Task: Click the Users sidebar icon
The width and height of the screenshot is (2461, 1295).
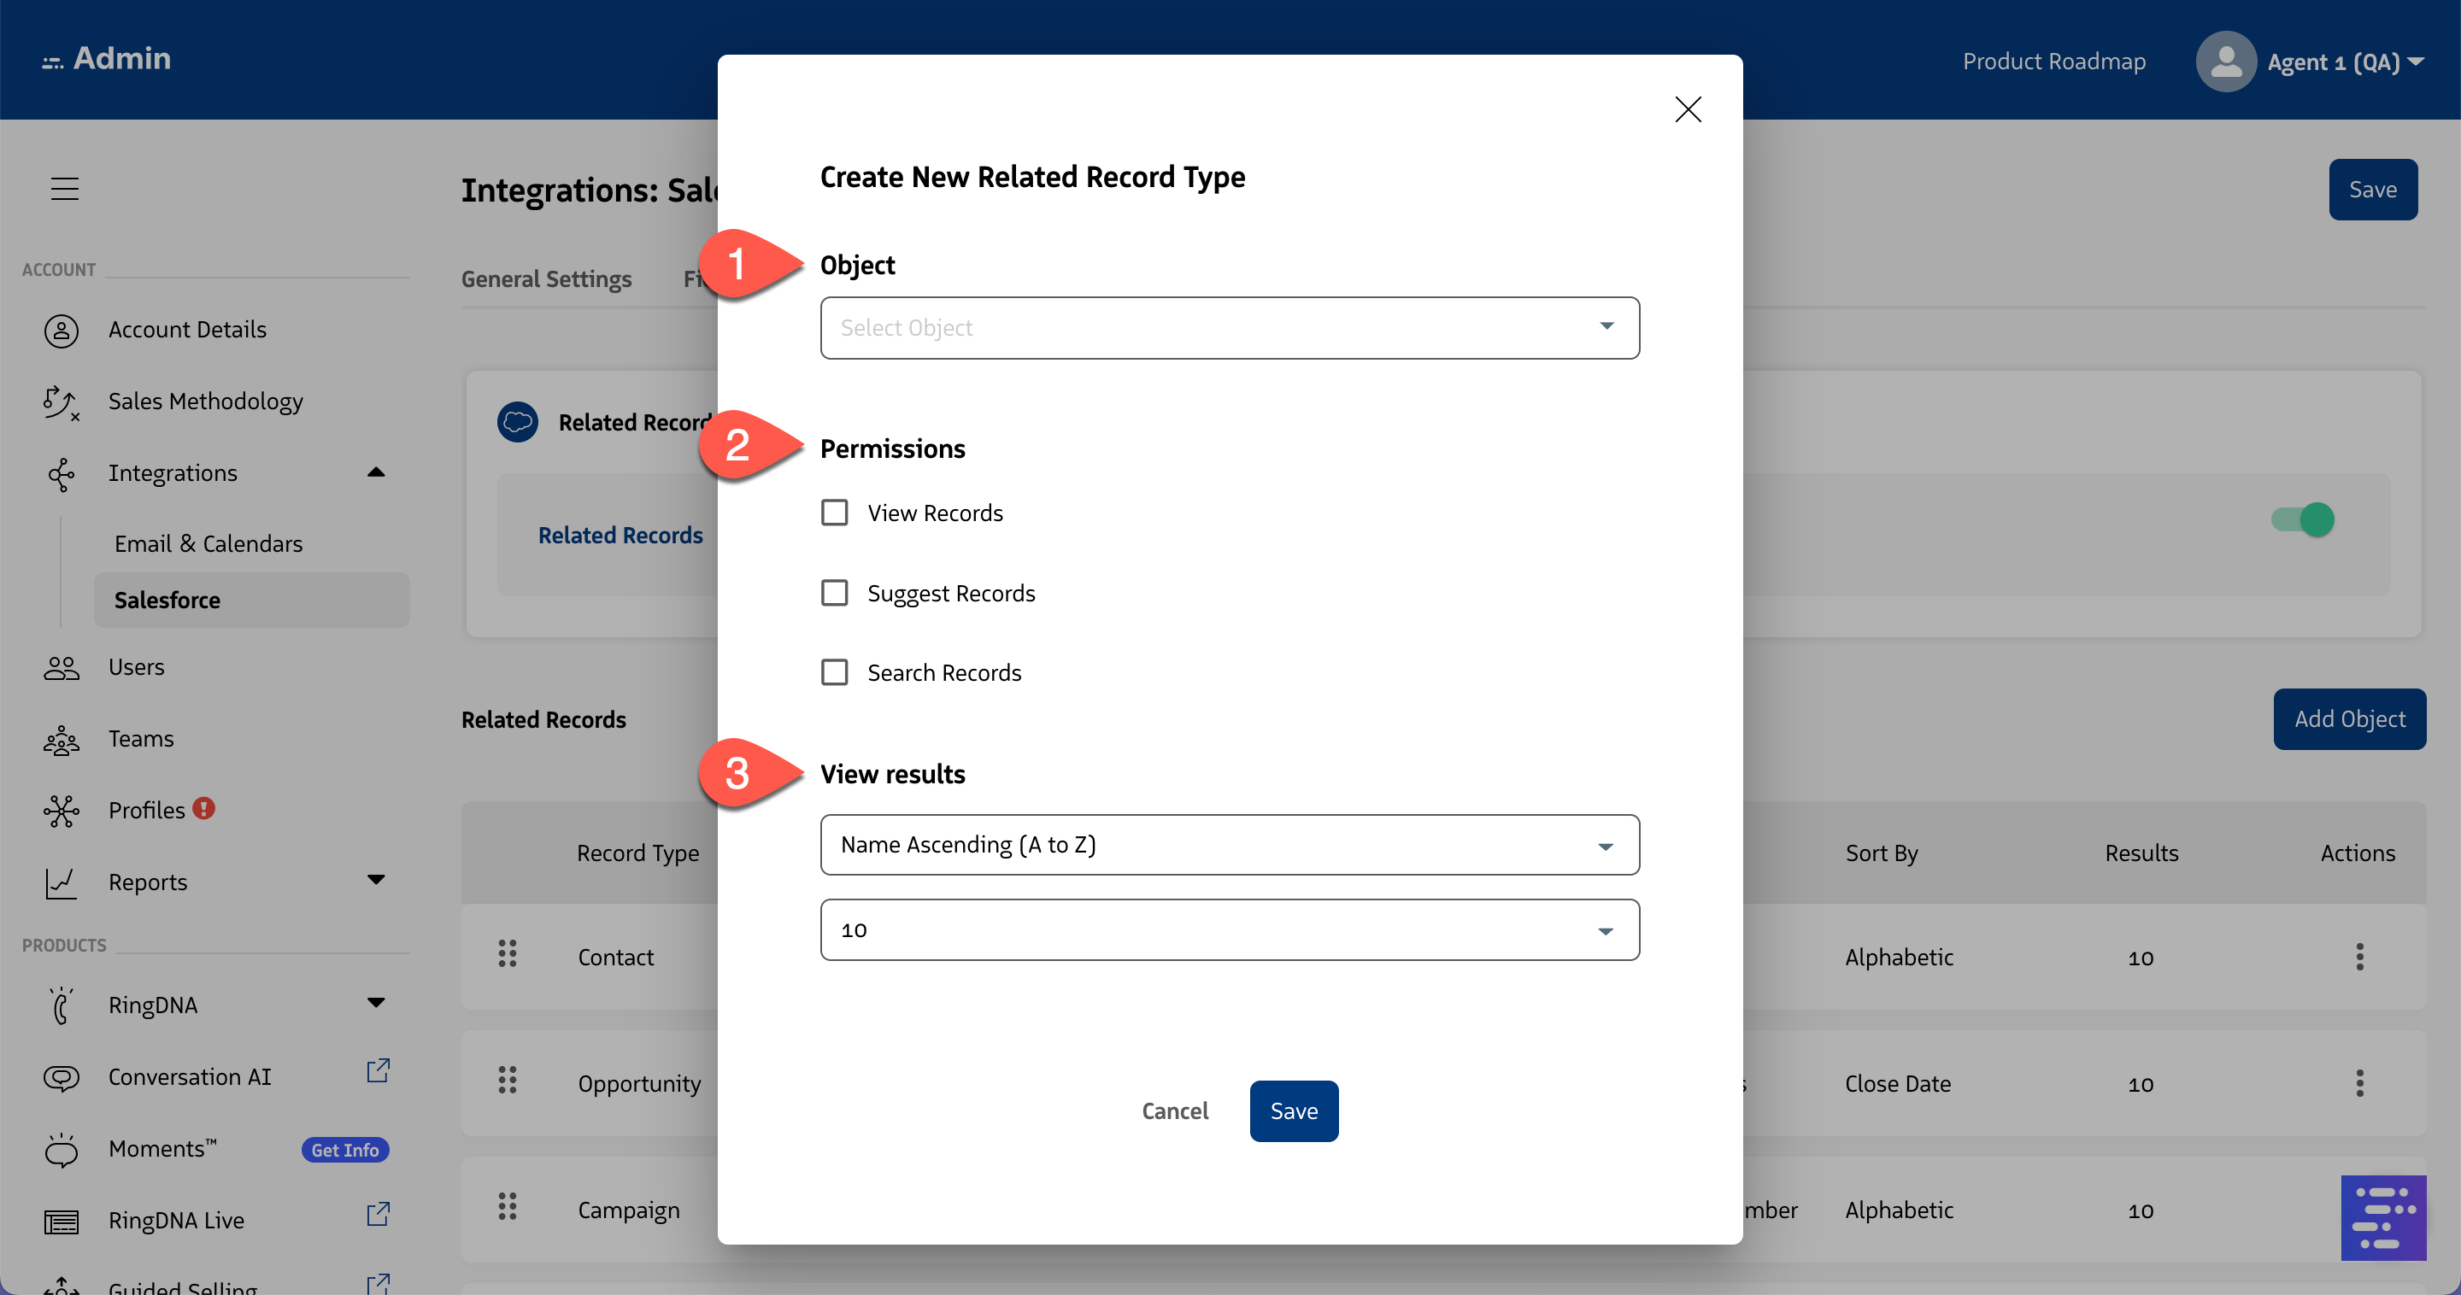Action: coord(62,666)
